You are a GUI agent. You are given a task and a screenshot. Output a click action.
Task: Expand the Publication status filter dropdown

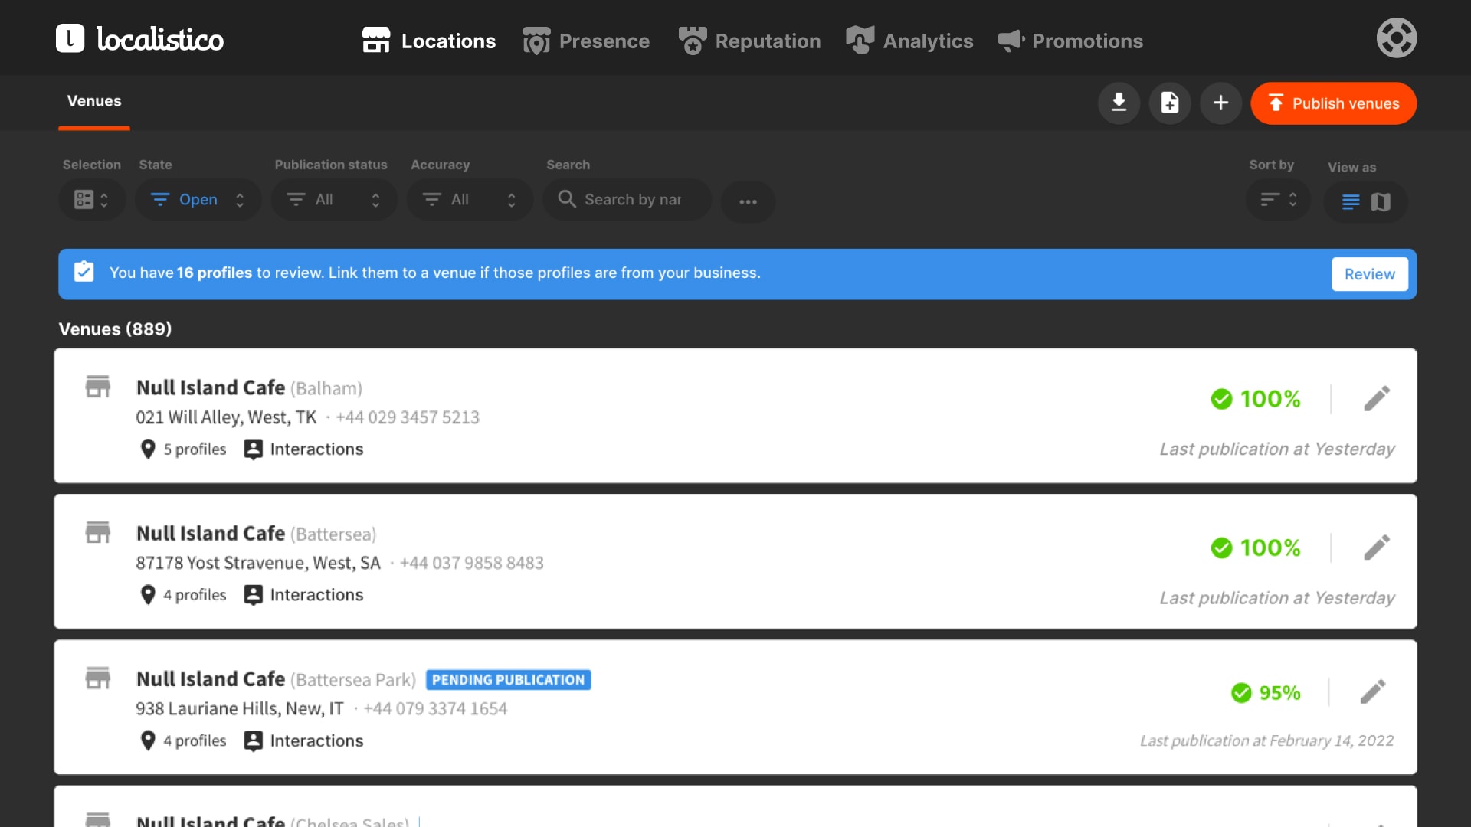(x=333, y=200)
